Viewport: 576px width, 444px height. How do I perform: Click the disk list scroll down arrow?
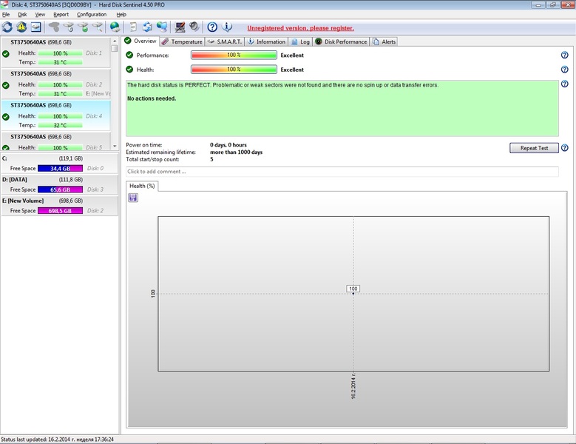pyautogui.click(x=115, y=147)
